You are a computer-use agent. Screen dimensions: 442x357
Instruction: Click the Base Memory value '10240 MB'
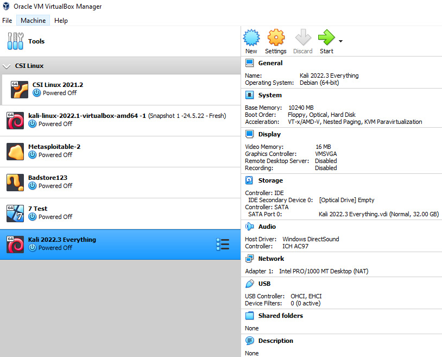tap(301, 108)
